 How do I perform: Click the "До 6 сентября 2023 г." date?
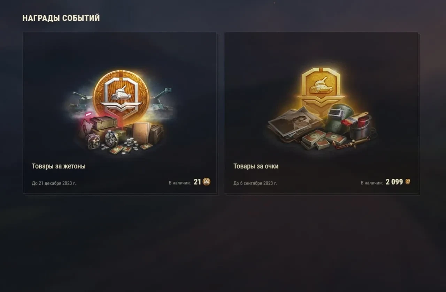point(255,183)
